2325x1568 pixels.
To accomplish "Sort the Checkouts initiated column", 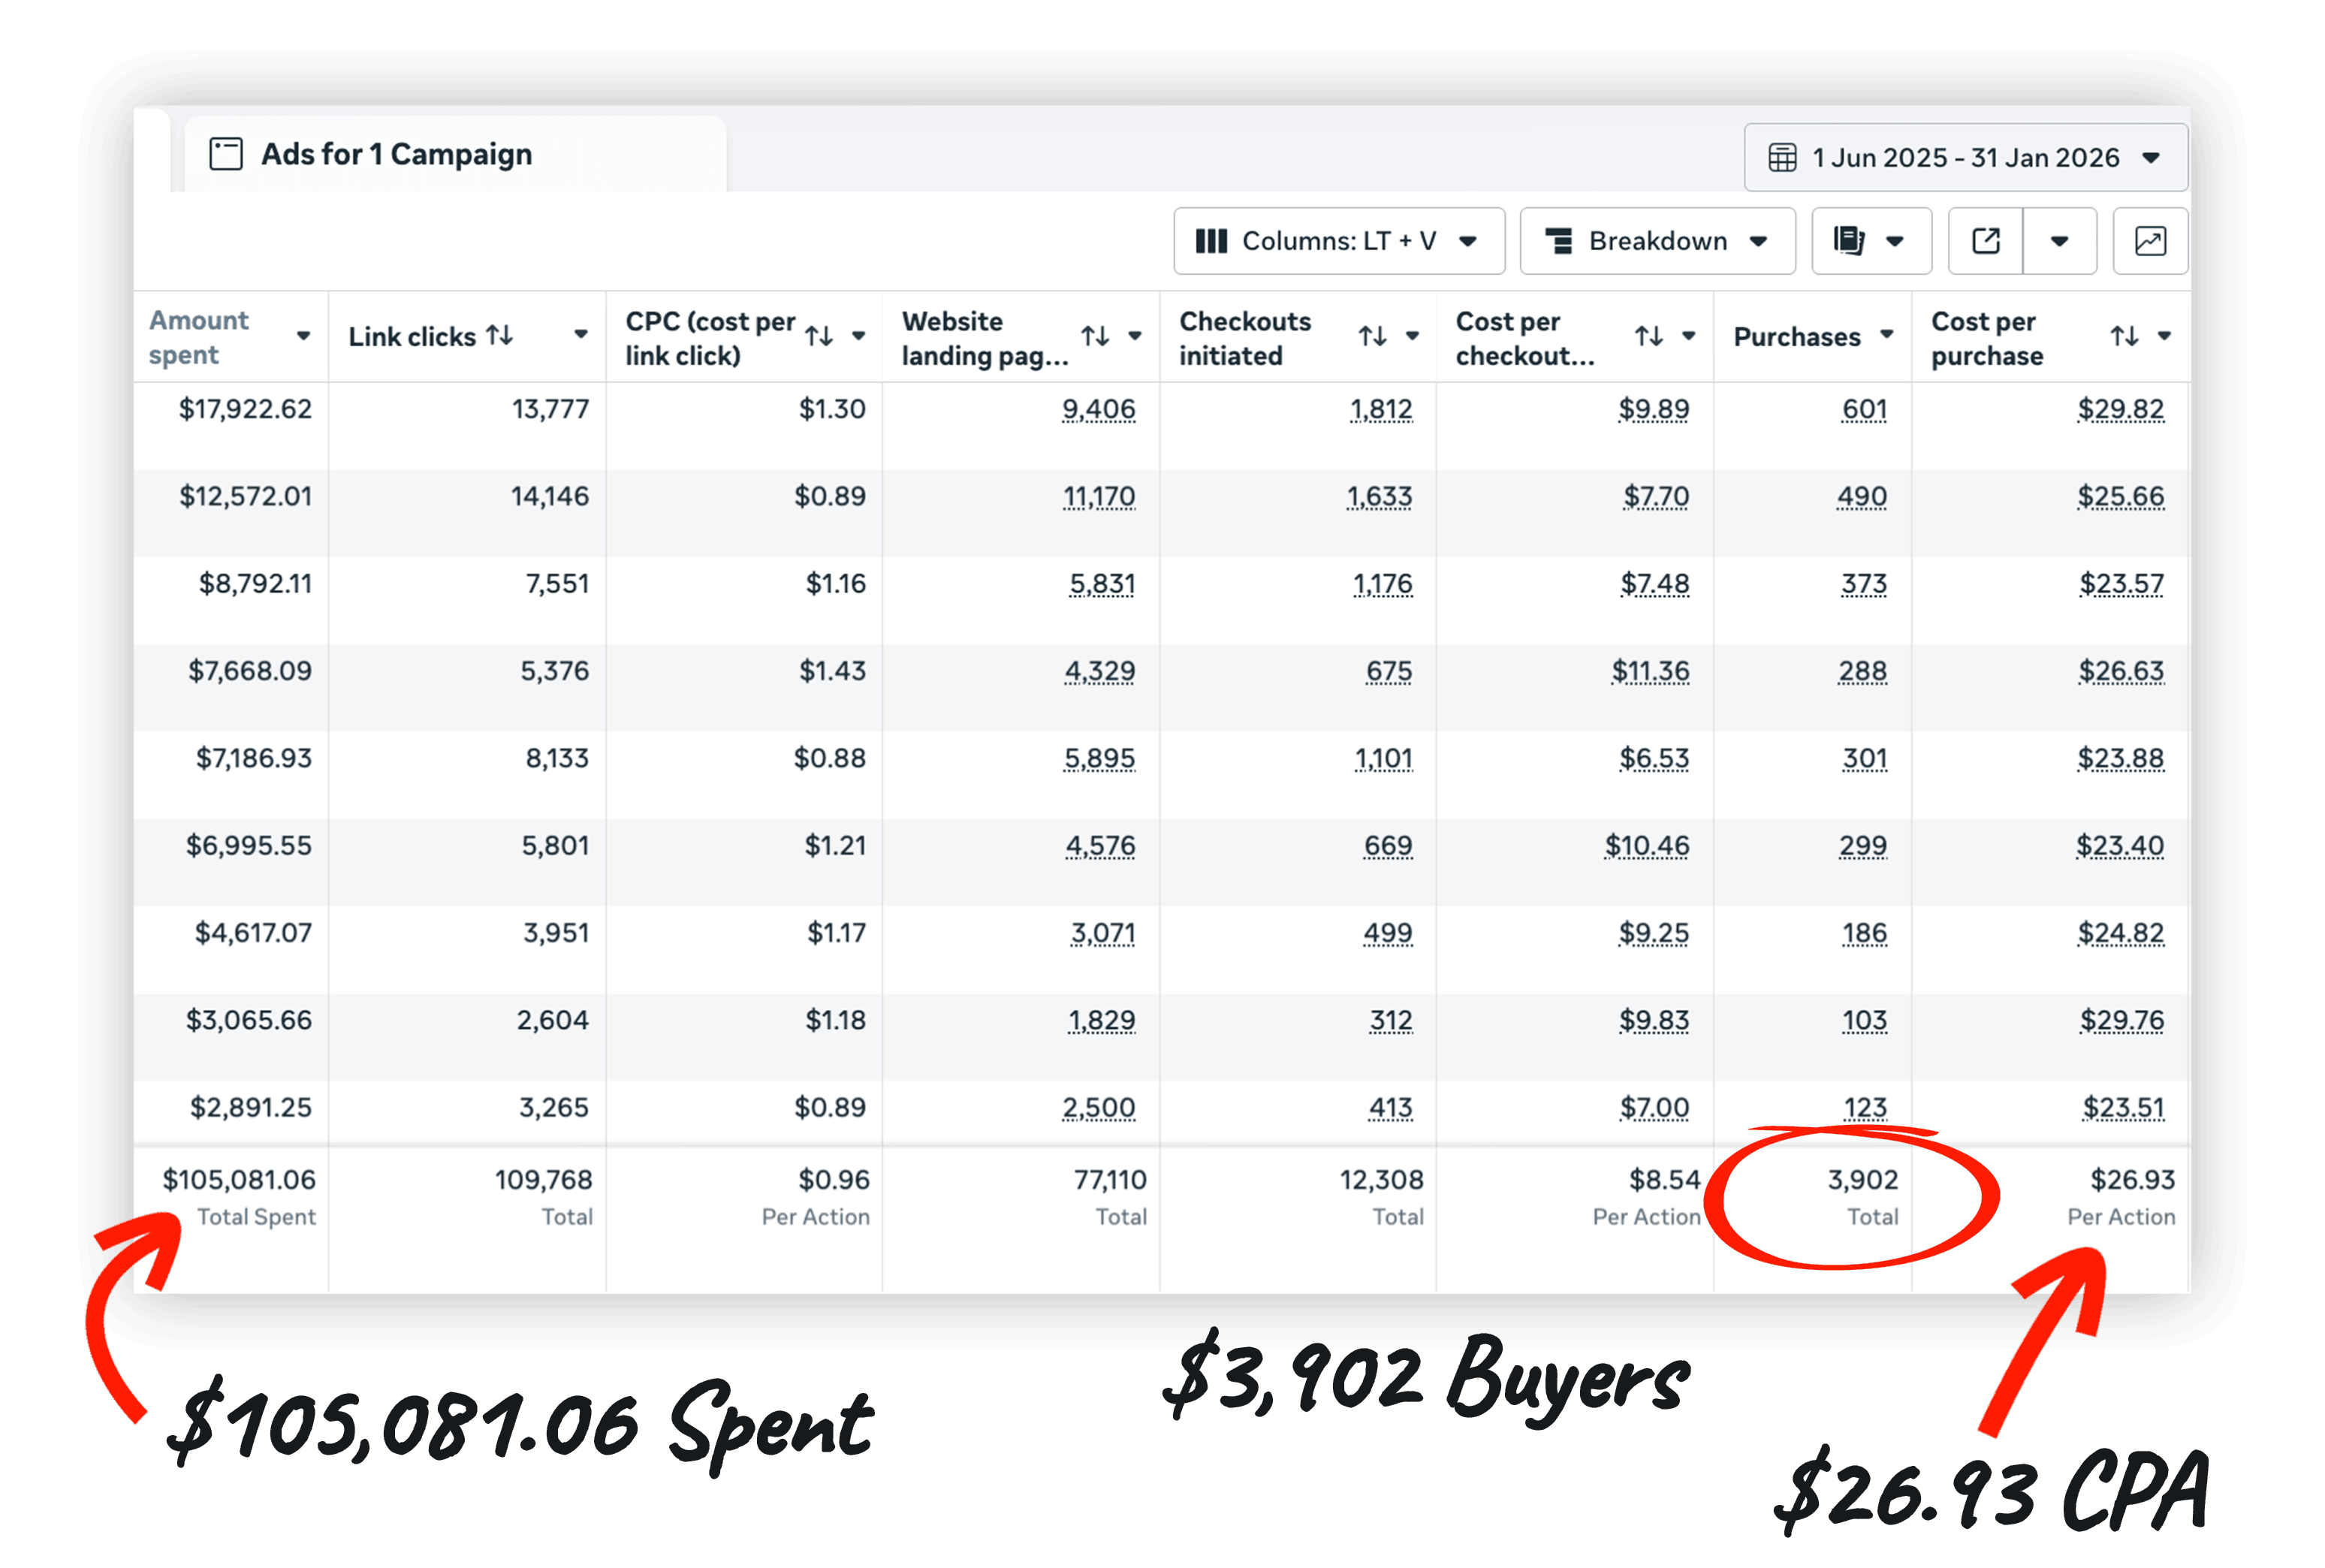I will tap(1372, 337).
